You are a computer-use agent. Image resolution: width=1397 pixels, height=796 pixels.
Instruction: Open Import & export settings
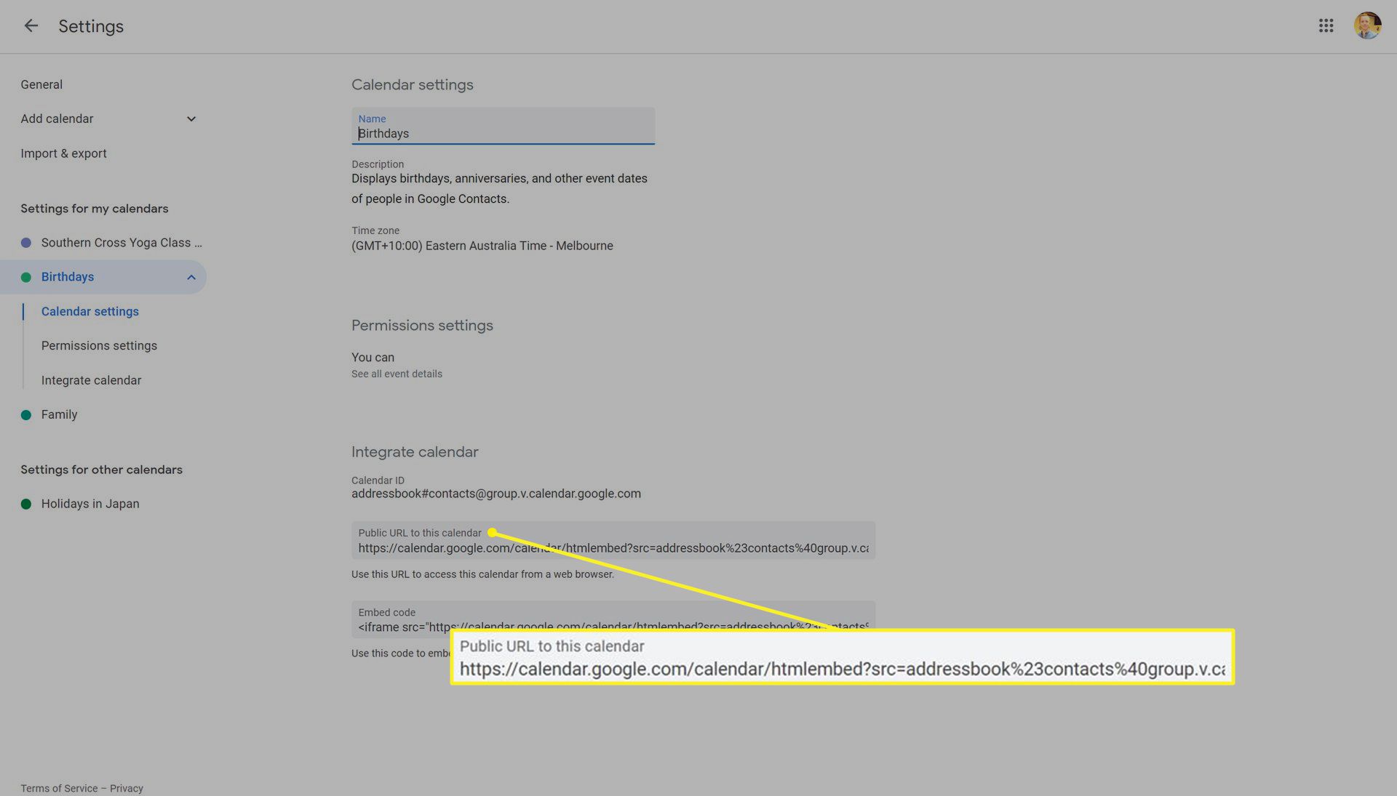(x=63, y=153)
